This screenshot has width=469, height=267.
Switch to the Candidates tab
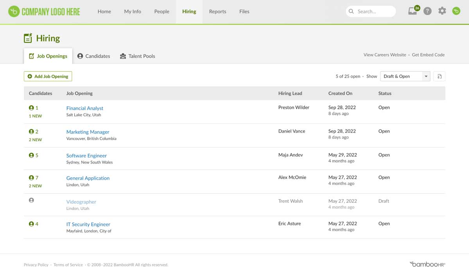[93, 56]
